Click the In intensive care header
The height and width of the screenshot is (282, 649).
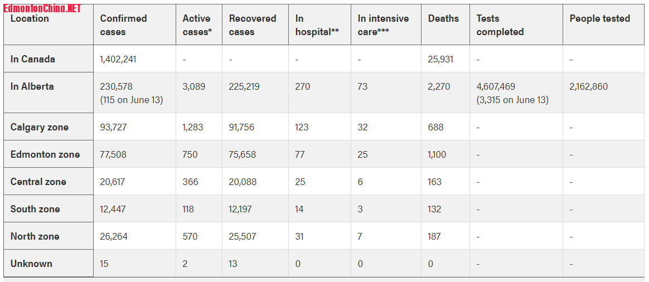pyautogui.click(x=383, y=25)
